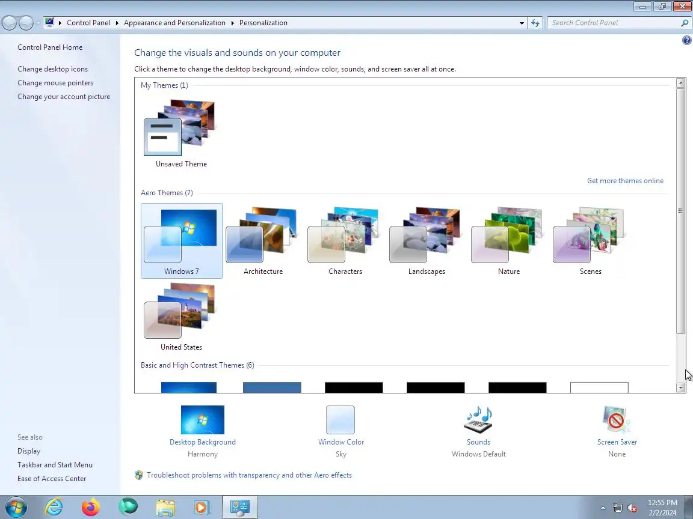Click Personalization in the breadcrumb
Viewport: 693px width, 519px height.
pyautogui.click(x=263, y=23)
